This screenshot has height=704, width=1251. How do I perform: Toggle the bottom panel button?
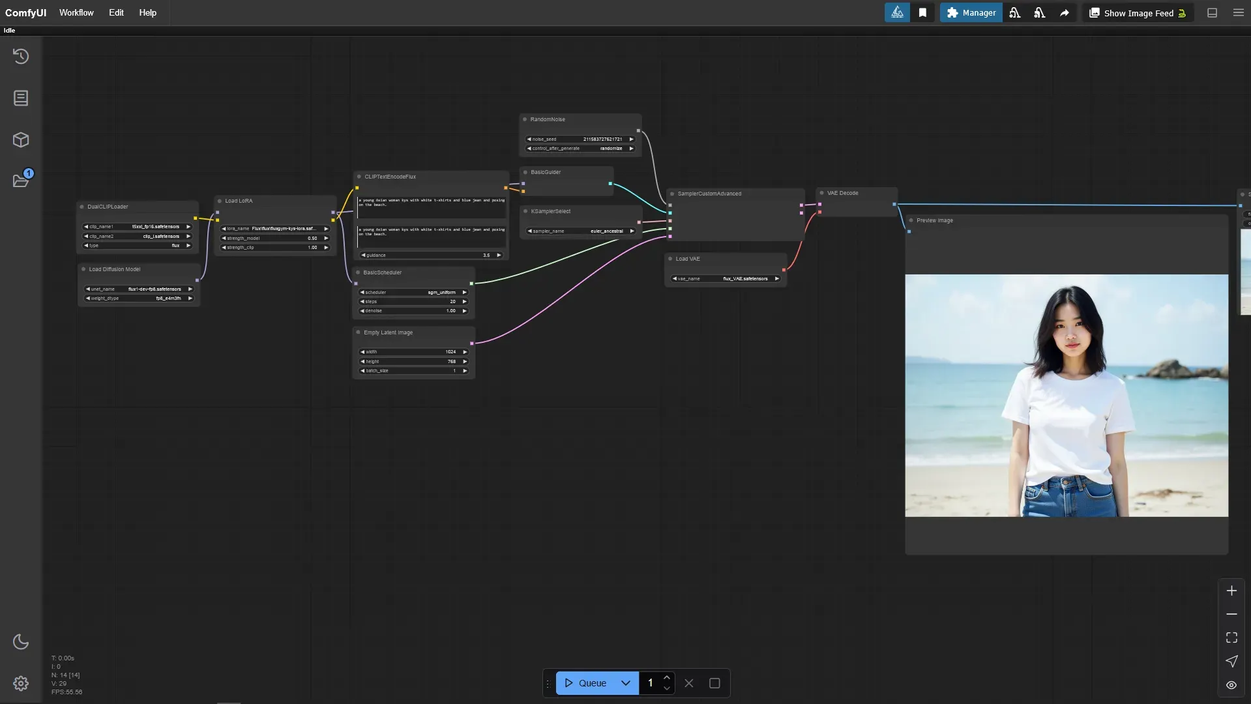[x=1212, y=13]
